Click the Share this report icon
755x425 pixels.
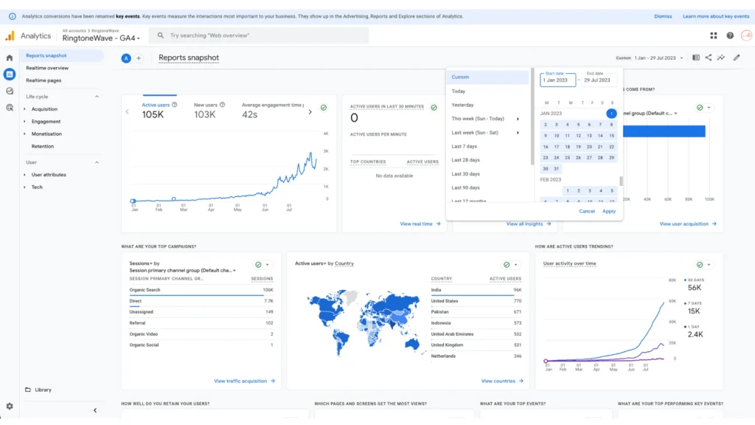(709, 58)
